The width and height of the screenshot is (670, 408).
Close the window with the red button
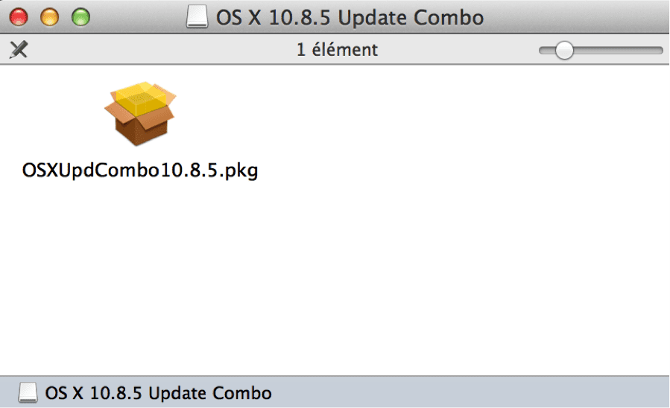point(18,17)
